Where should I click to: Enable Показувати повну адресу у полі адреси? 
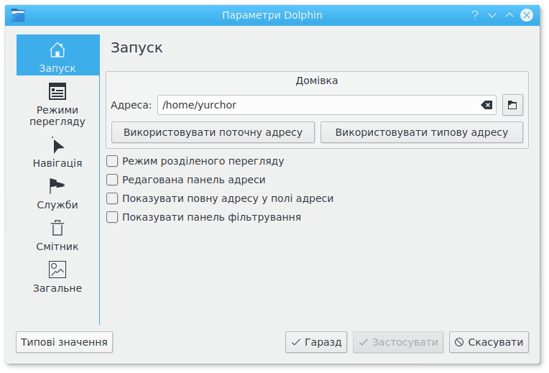coord(112,198)
